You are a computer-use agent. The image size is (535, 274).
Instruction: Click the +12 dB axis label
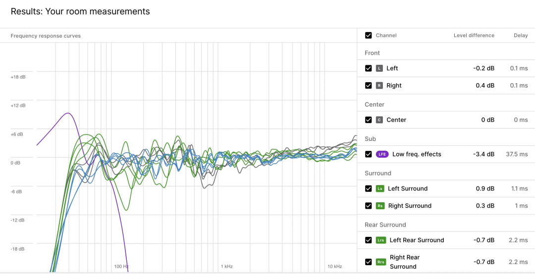(x=18, y=106)
